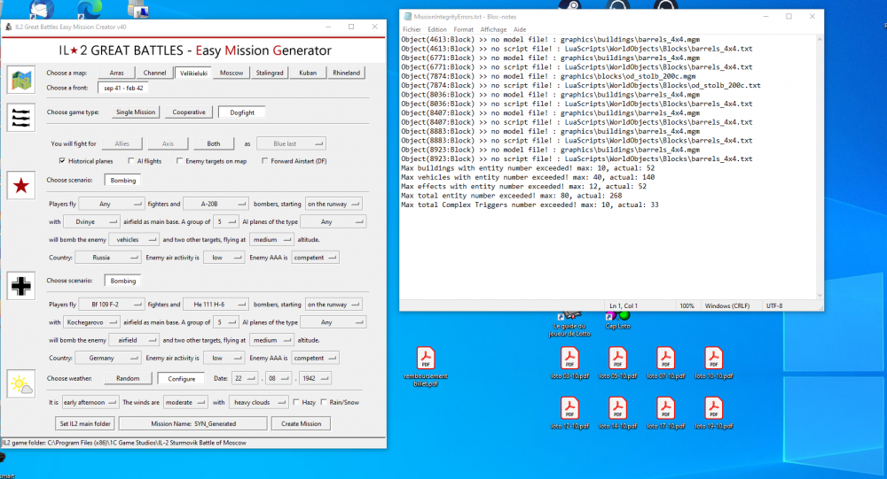The width and height of the screenshot is (887, 479).
Task: Click the three-planes game type icon
Action: pyautogui.click(x=20, y=116)
